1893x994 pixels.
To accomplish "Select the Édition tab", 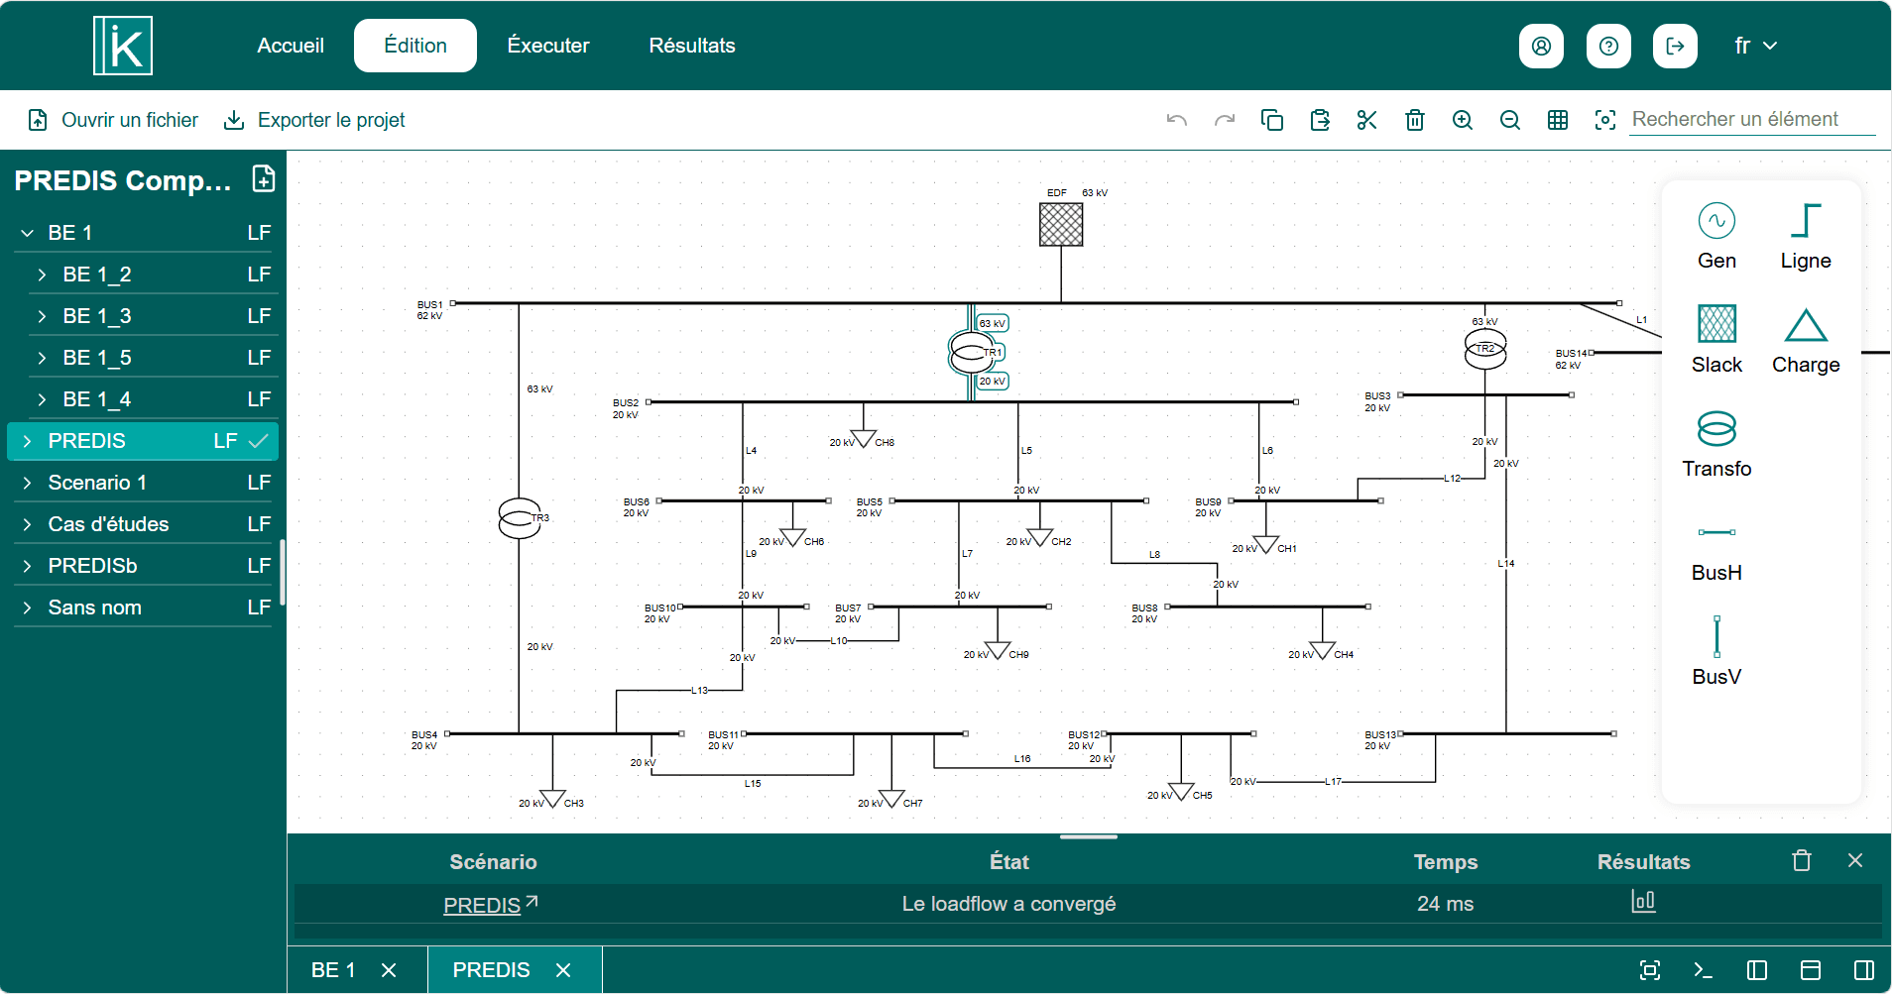I will (x=415, y=46).
